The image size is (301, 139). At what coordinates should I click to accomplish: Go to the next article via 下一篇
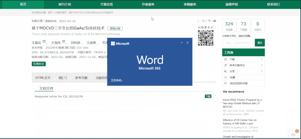pos(212,21)
